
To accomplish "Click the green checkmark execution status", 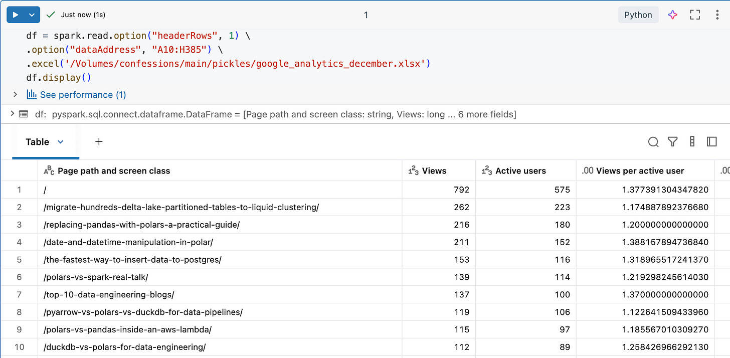I will (x=50, y=15).
